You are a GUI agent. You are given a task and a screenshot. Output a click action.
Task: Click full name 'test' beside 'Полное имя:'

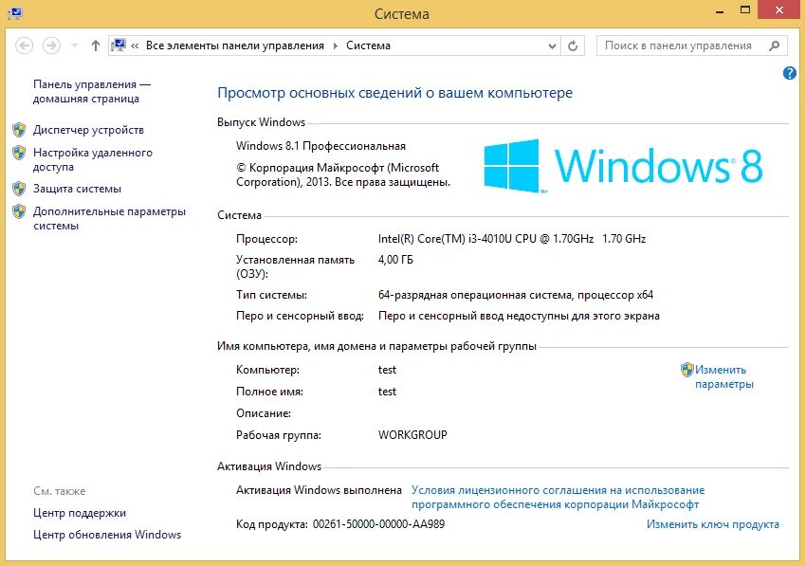coord(387,392)
